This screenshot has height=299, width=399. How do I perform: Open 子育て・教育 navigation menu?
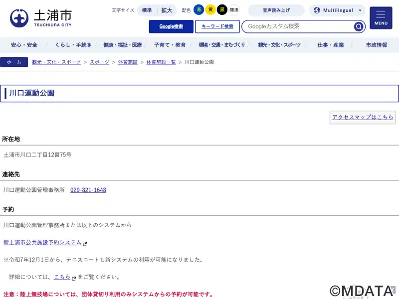click(x=170, y=45)
